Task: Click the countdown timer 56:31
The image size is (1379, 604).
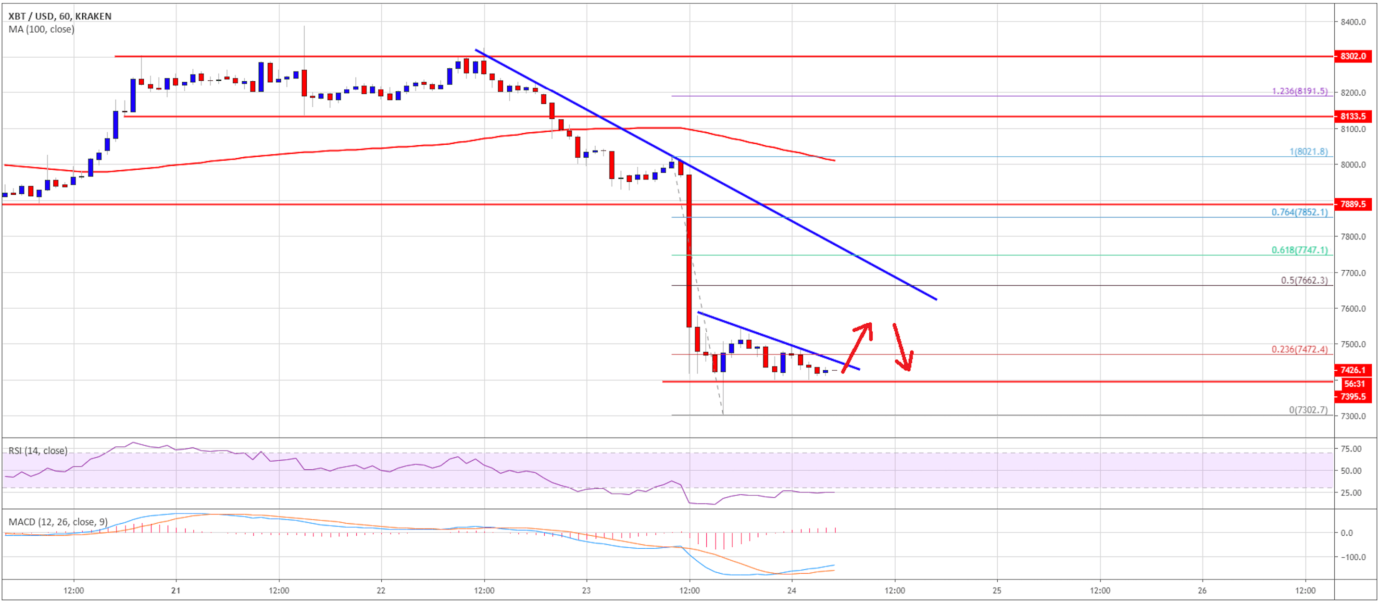Action: [x=1354, y=383]
